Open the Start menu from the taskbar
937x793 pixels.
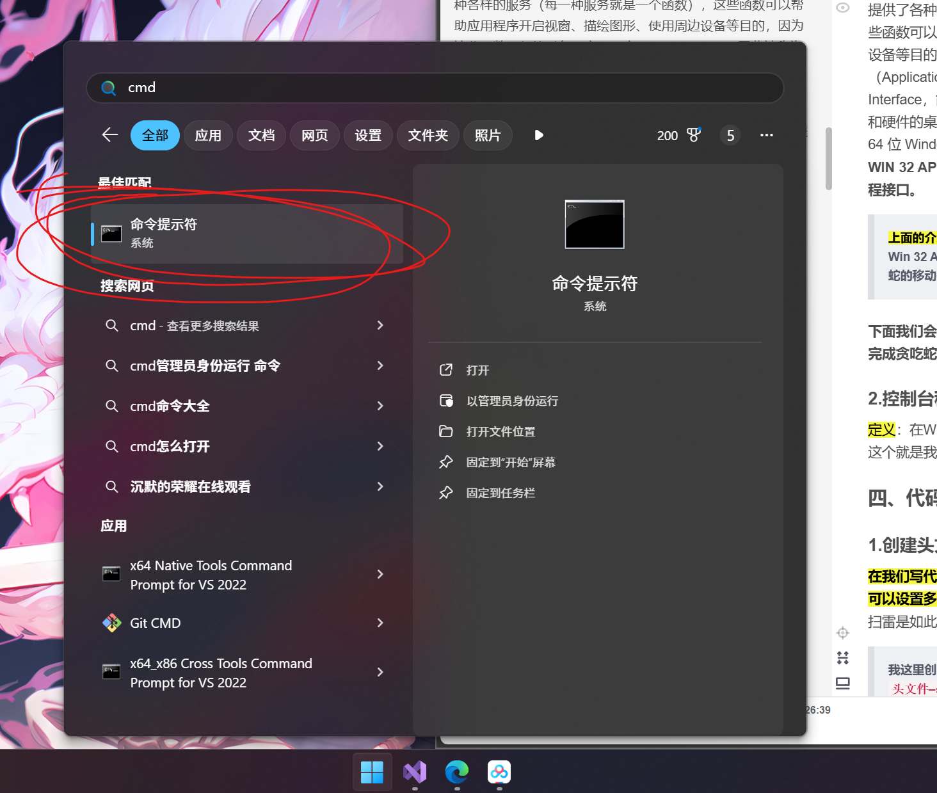click(372, 773)
